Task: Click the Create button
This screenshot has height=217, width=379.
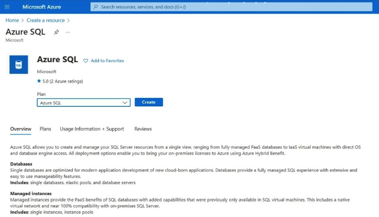Action: point(149,102)
